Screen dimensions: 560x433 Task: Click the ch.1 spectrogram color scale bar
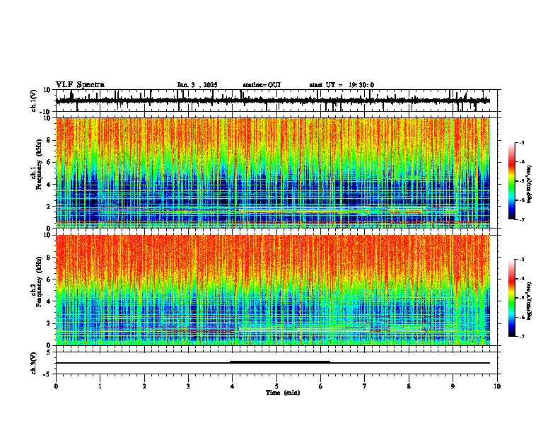[x=512, y=181]
